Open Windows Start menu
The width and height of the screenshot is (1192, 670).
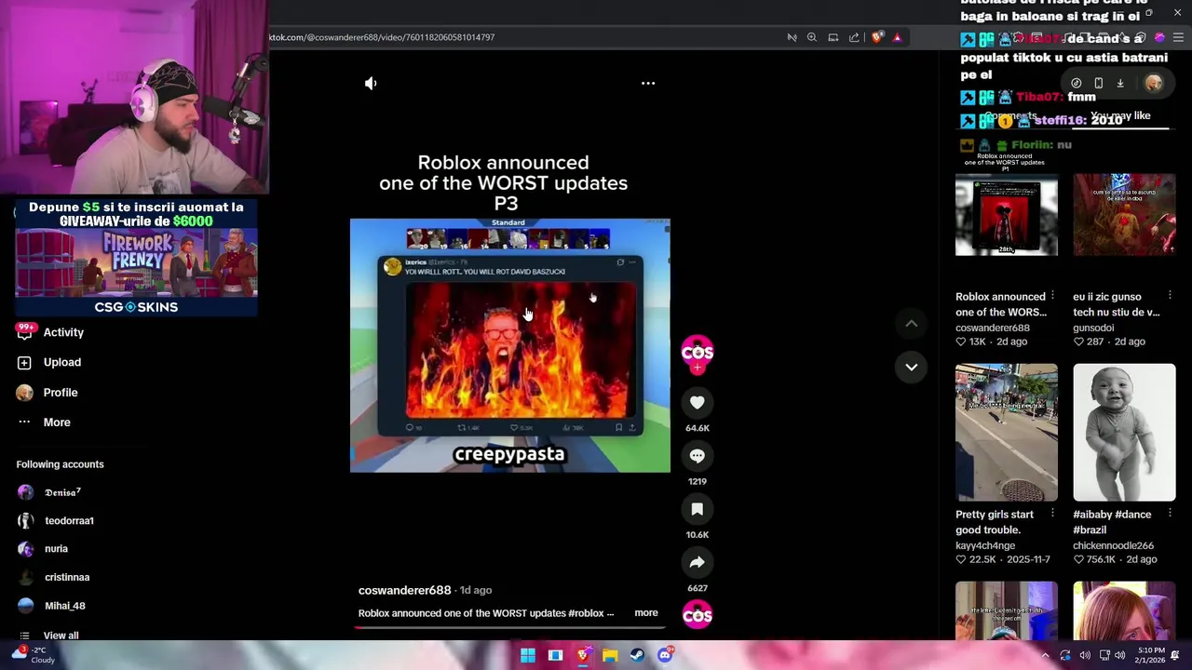point(528,655)
